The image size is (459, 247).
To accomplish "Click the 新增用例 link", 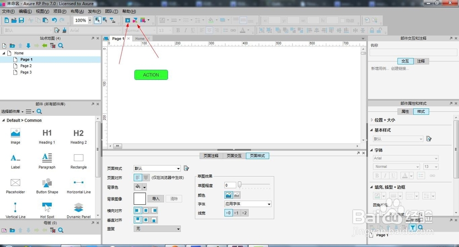I will [380, 68].
